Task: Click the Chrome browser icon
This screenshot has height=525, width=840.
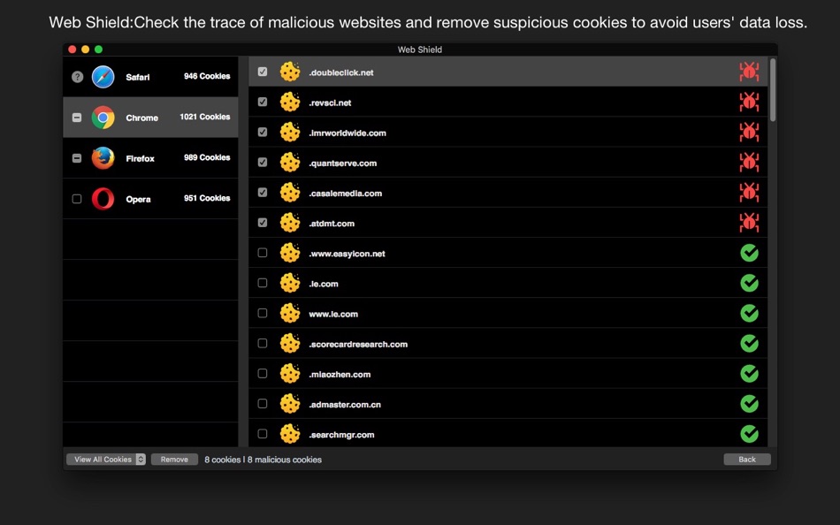Action: (103, 118)
